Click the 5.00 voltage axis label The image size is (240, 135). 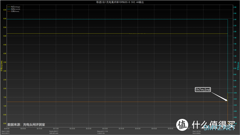point(4,36)
